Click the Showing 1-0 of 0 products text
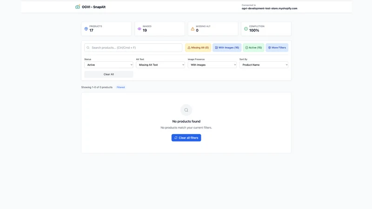Screen dimensions: 372x209 point(97,87)
